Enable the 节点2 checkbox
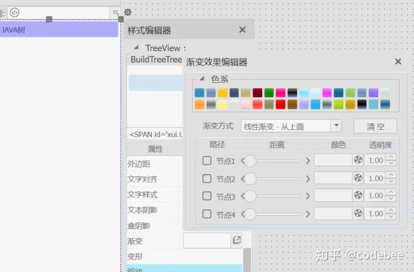 click(207, 178)
